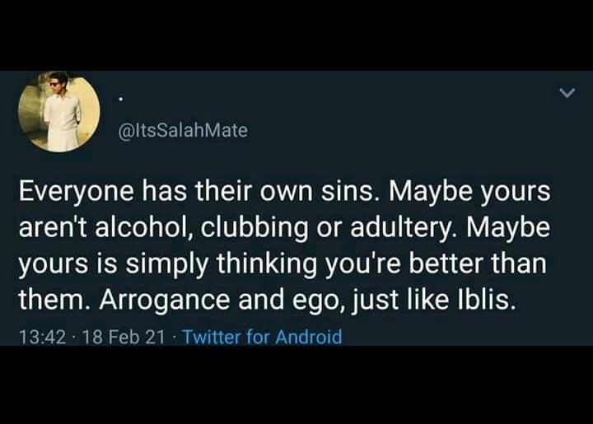Image resolution: width=593 pixels, height=424 pixels.
Task: Open the tweet author's profile picture
Action: (59, 112)
